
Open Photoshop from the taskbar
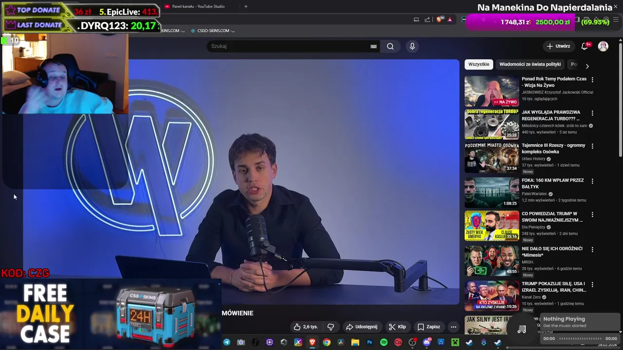(x=369, y=342)
